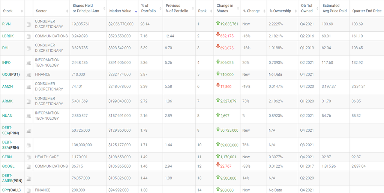Open the grid icon next to RIVN
Screen dimensions: 384x193
point(28,24)
